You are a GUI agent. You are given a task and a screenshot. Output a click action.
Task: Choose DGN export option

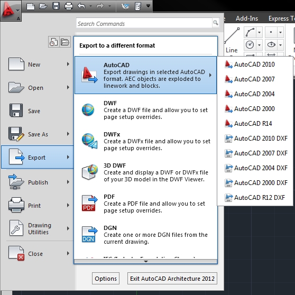(x=145, y=235)
